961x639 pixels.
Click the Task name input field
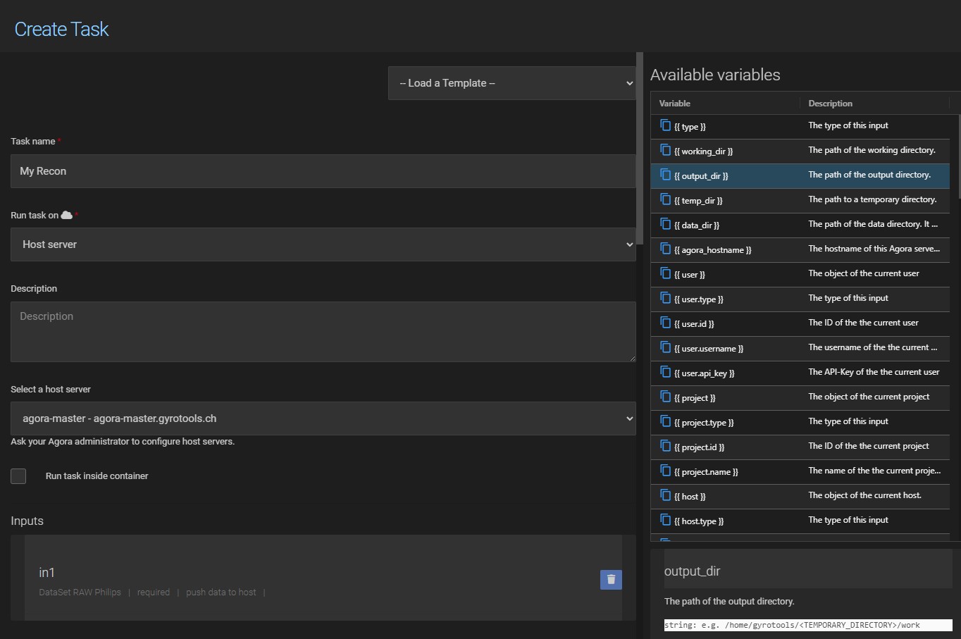point(323,171)
